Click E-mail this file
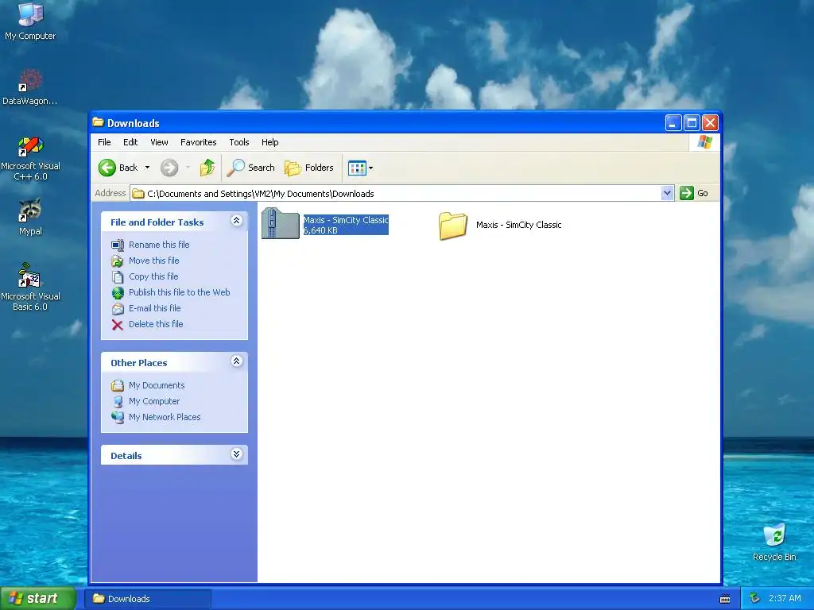Image resolution: width=814 pixels, height=610 pixels. pyautogui.click(x=155, y=308)
